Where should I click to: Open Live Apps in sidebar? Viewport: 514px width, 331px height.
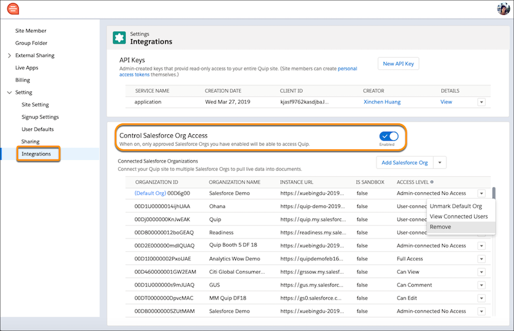pyautogui.click(x=26, y=67)
